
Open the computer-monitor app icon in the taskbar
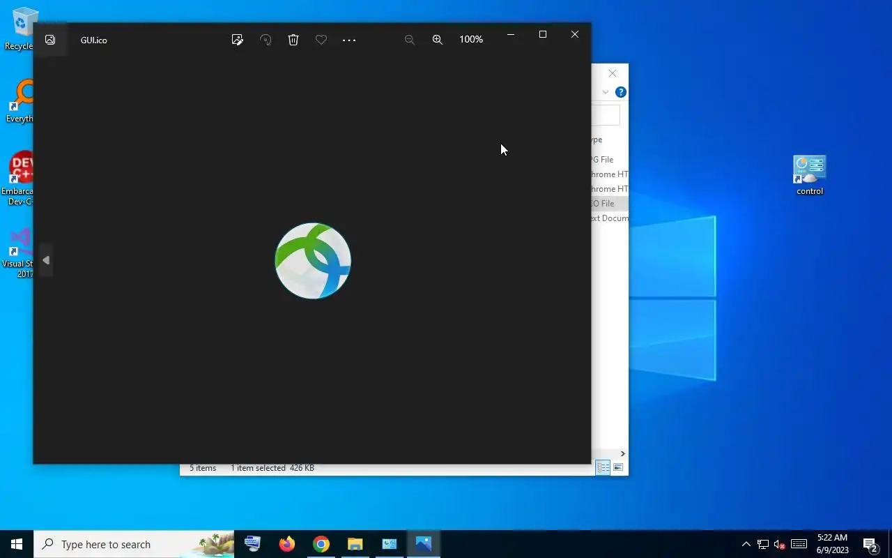click(x=252, y=544)
